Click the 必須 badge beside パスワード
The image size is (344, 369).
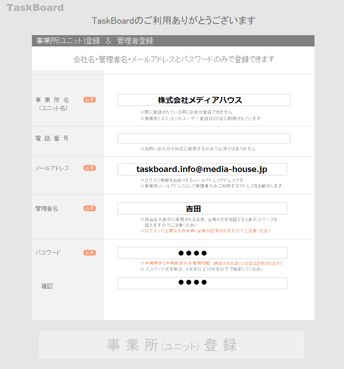(90, 253)
